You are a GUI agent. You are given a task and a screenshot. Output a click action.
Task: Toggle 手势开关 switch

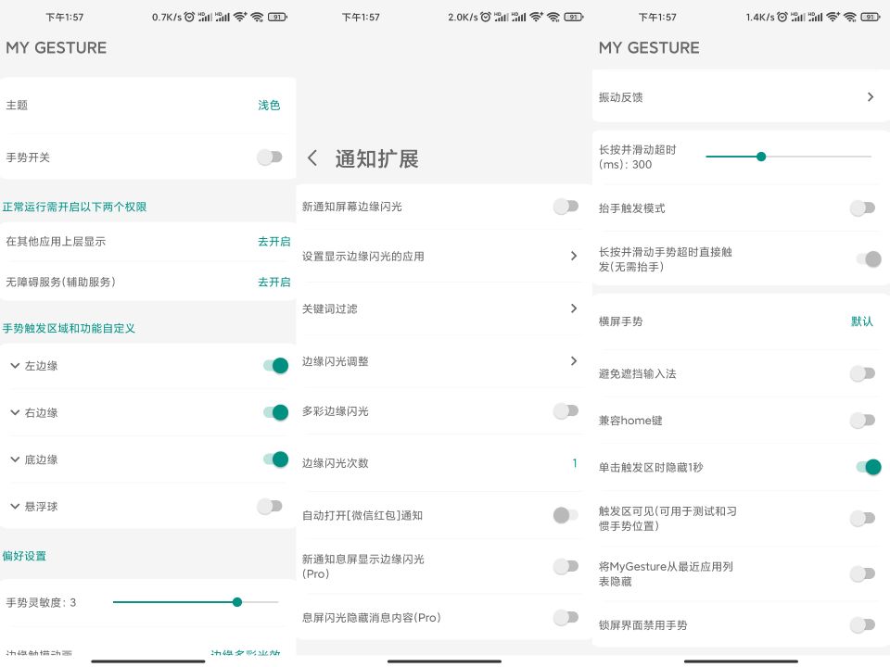270,157
